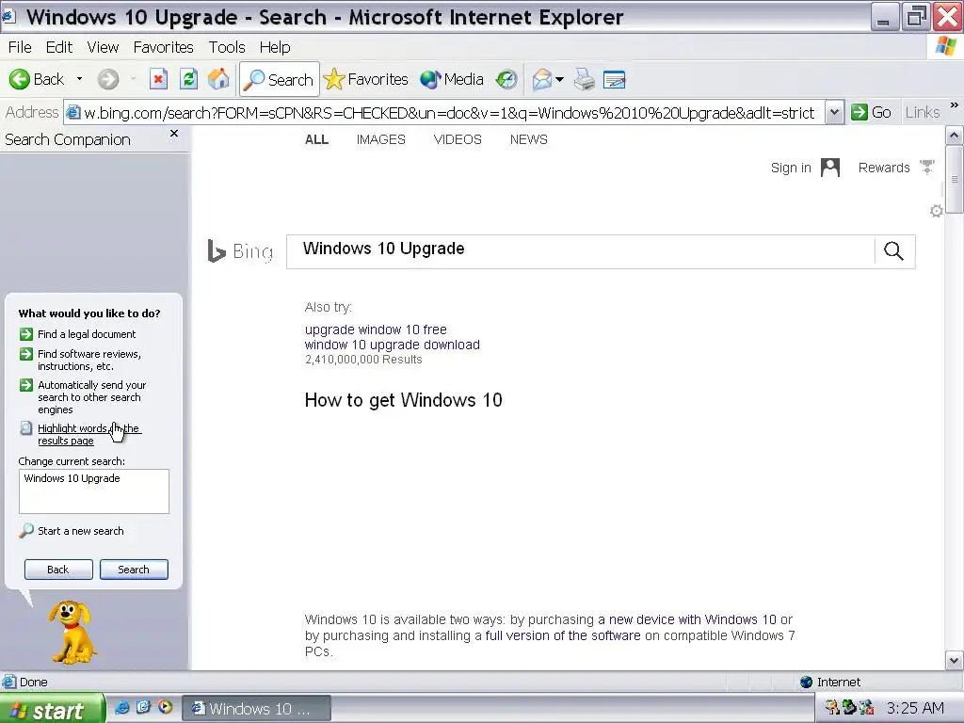Image resolution: width=964 pixels, height=723 pixels.
Task: Click the scrollbar down arrow
Action: (x=955, y=661)
